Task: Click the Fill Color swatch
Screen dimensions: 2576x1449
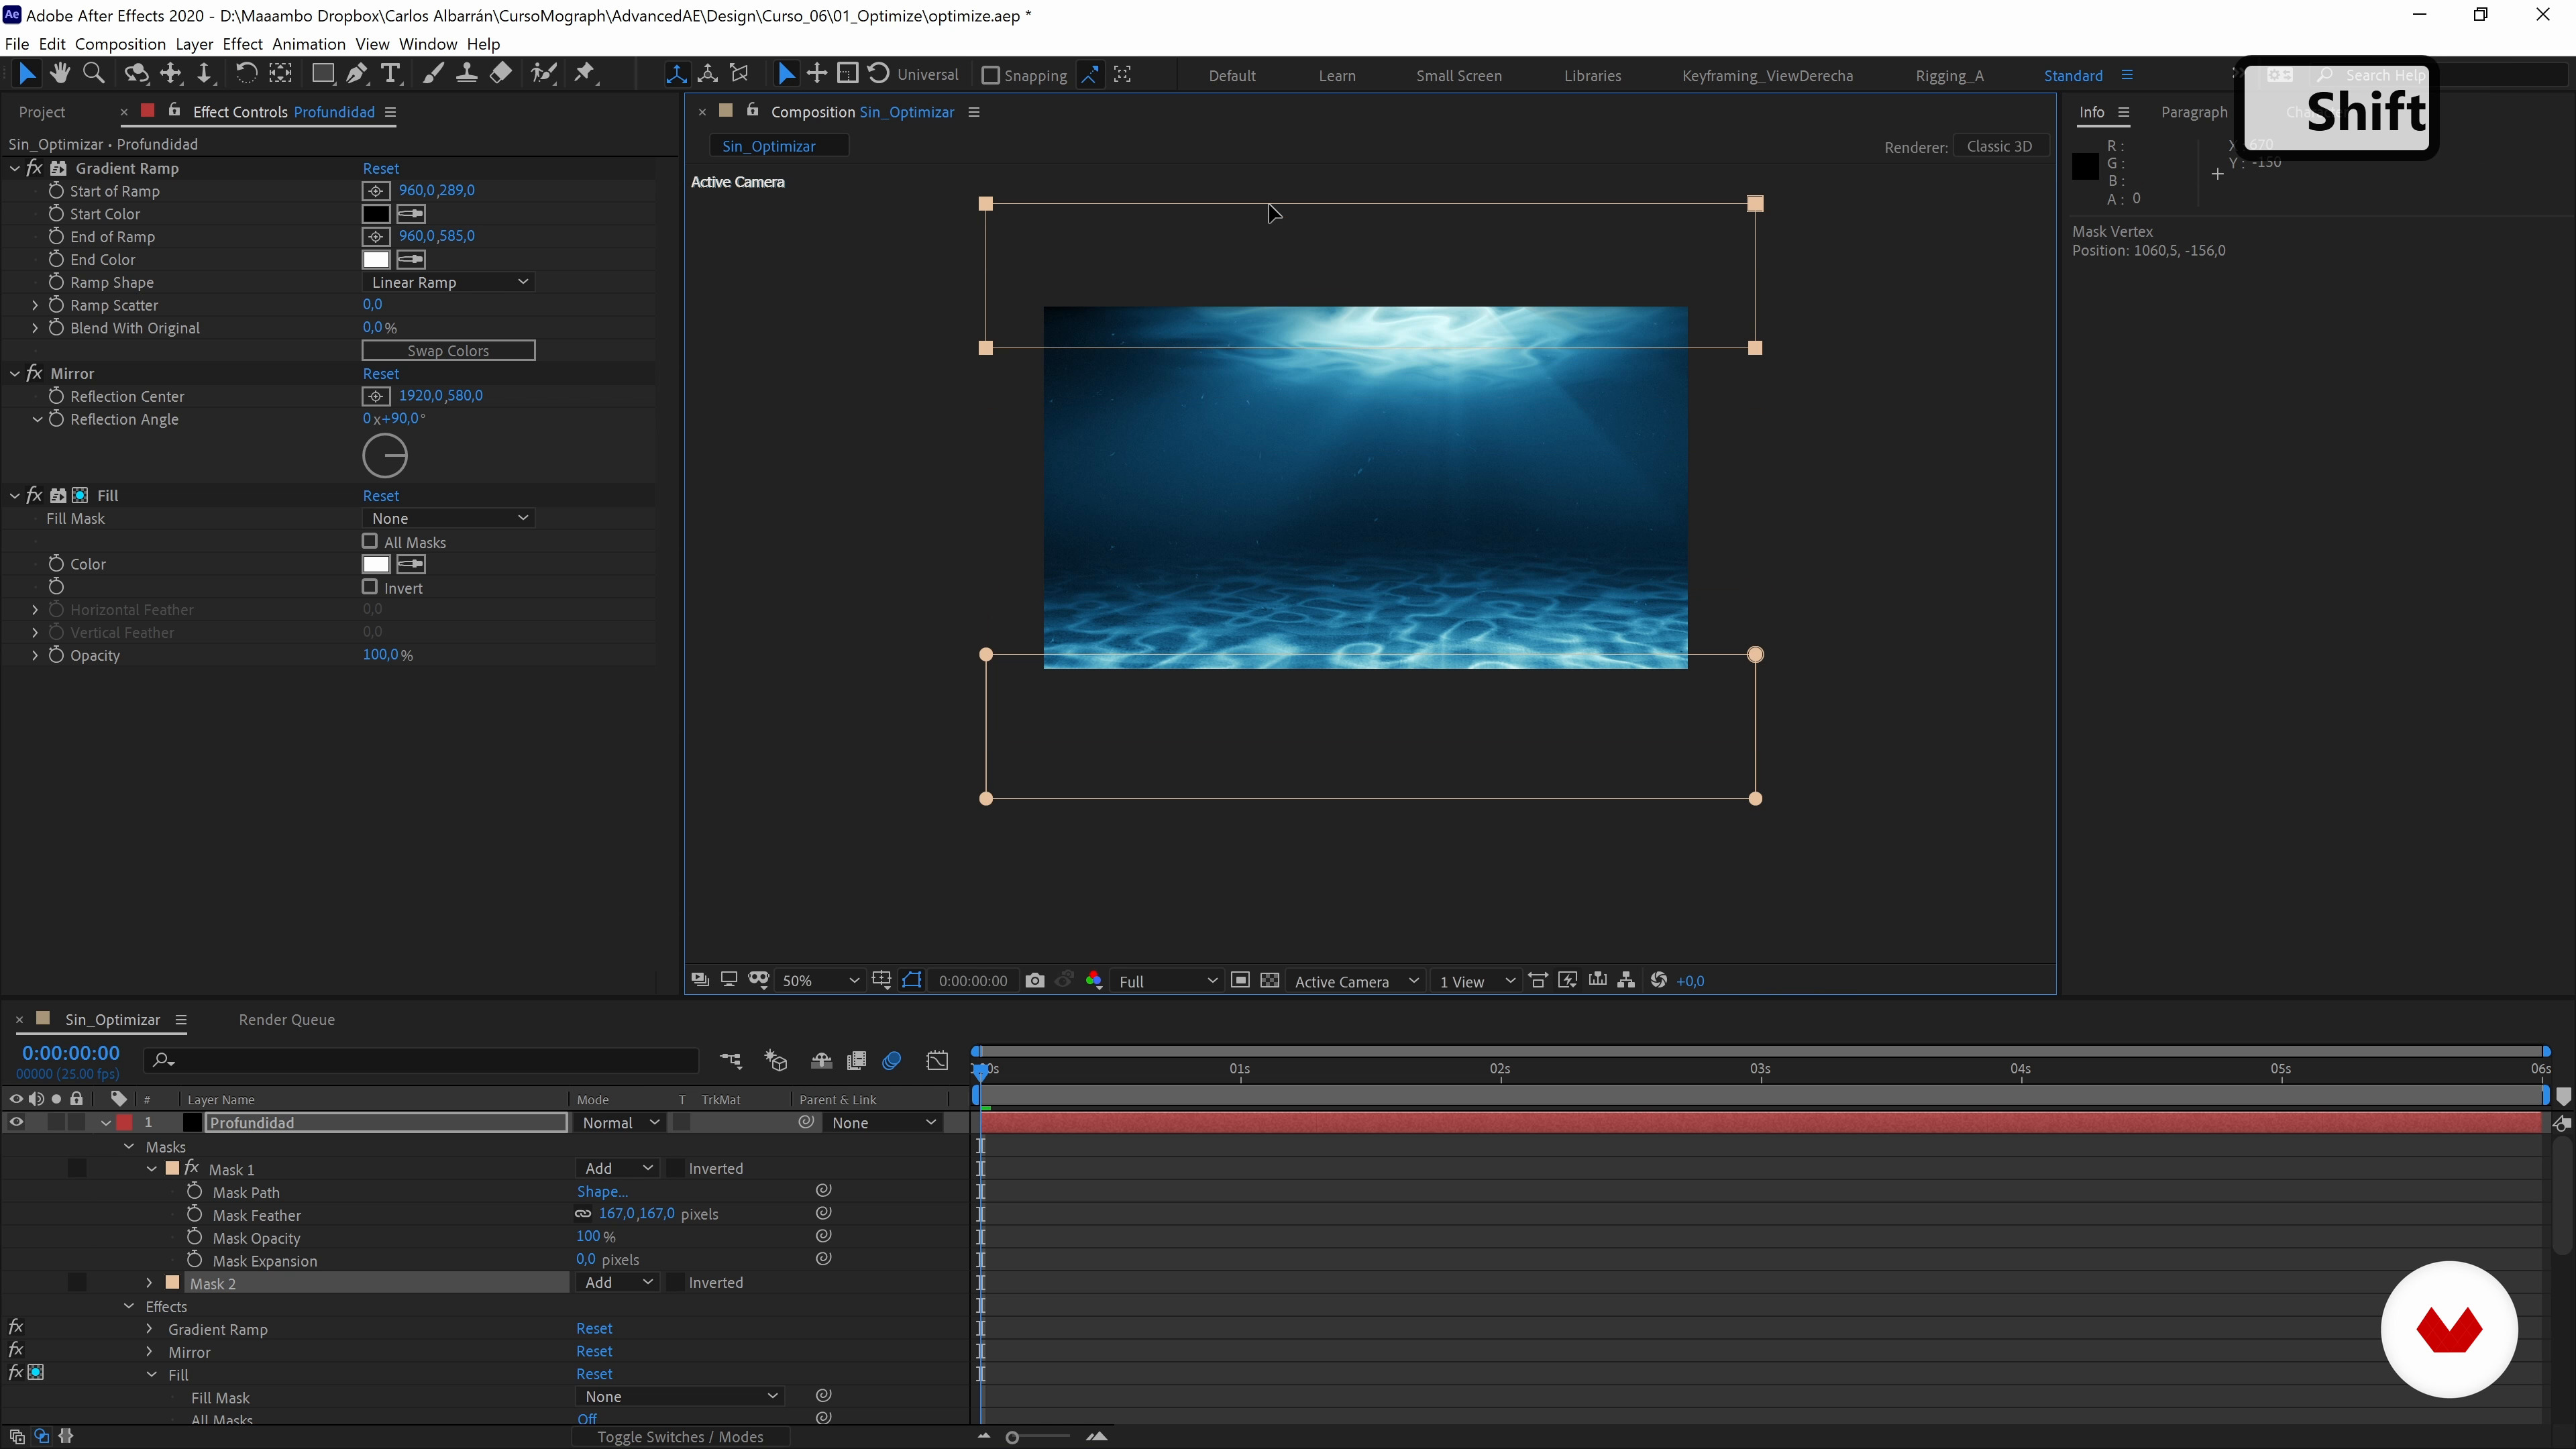Action: [376, 564]
